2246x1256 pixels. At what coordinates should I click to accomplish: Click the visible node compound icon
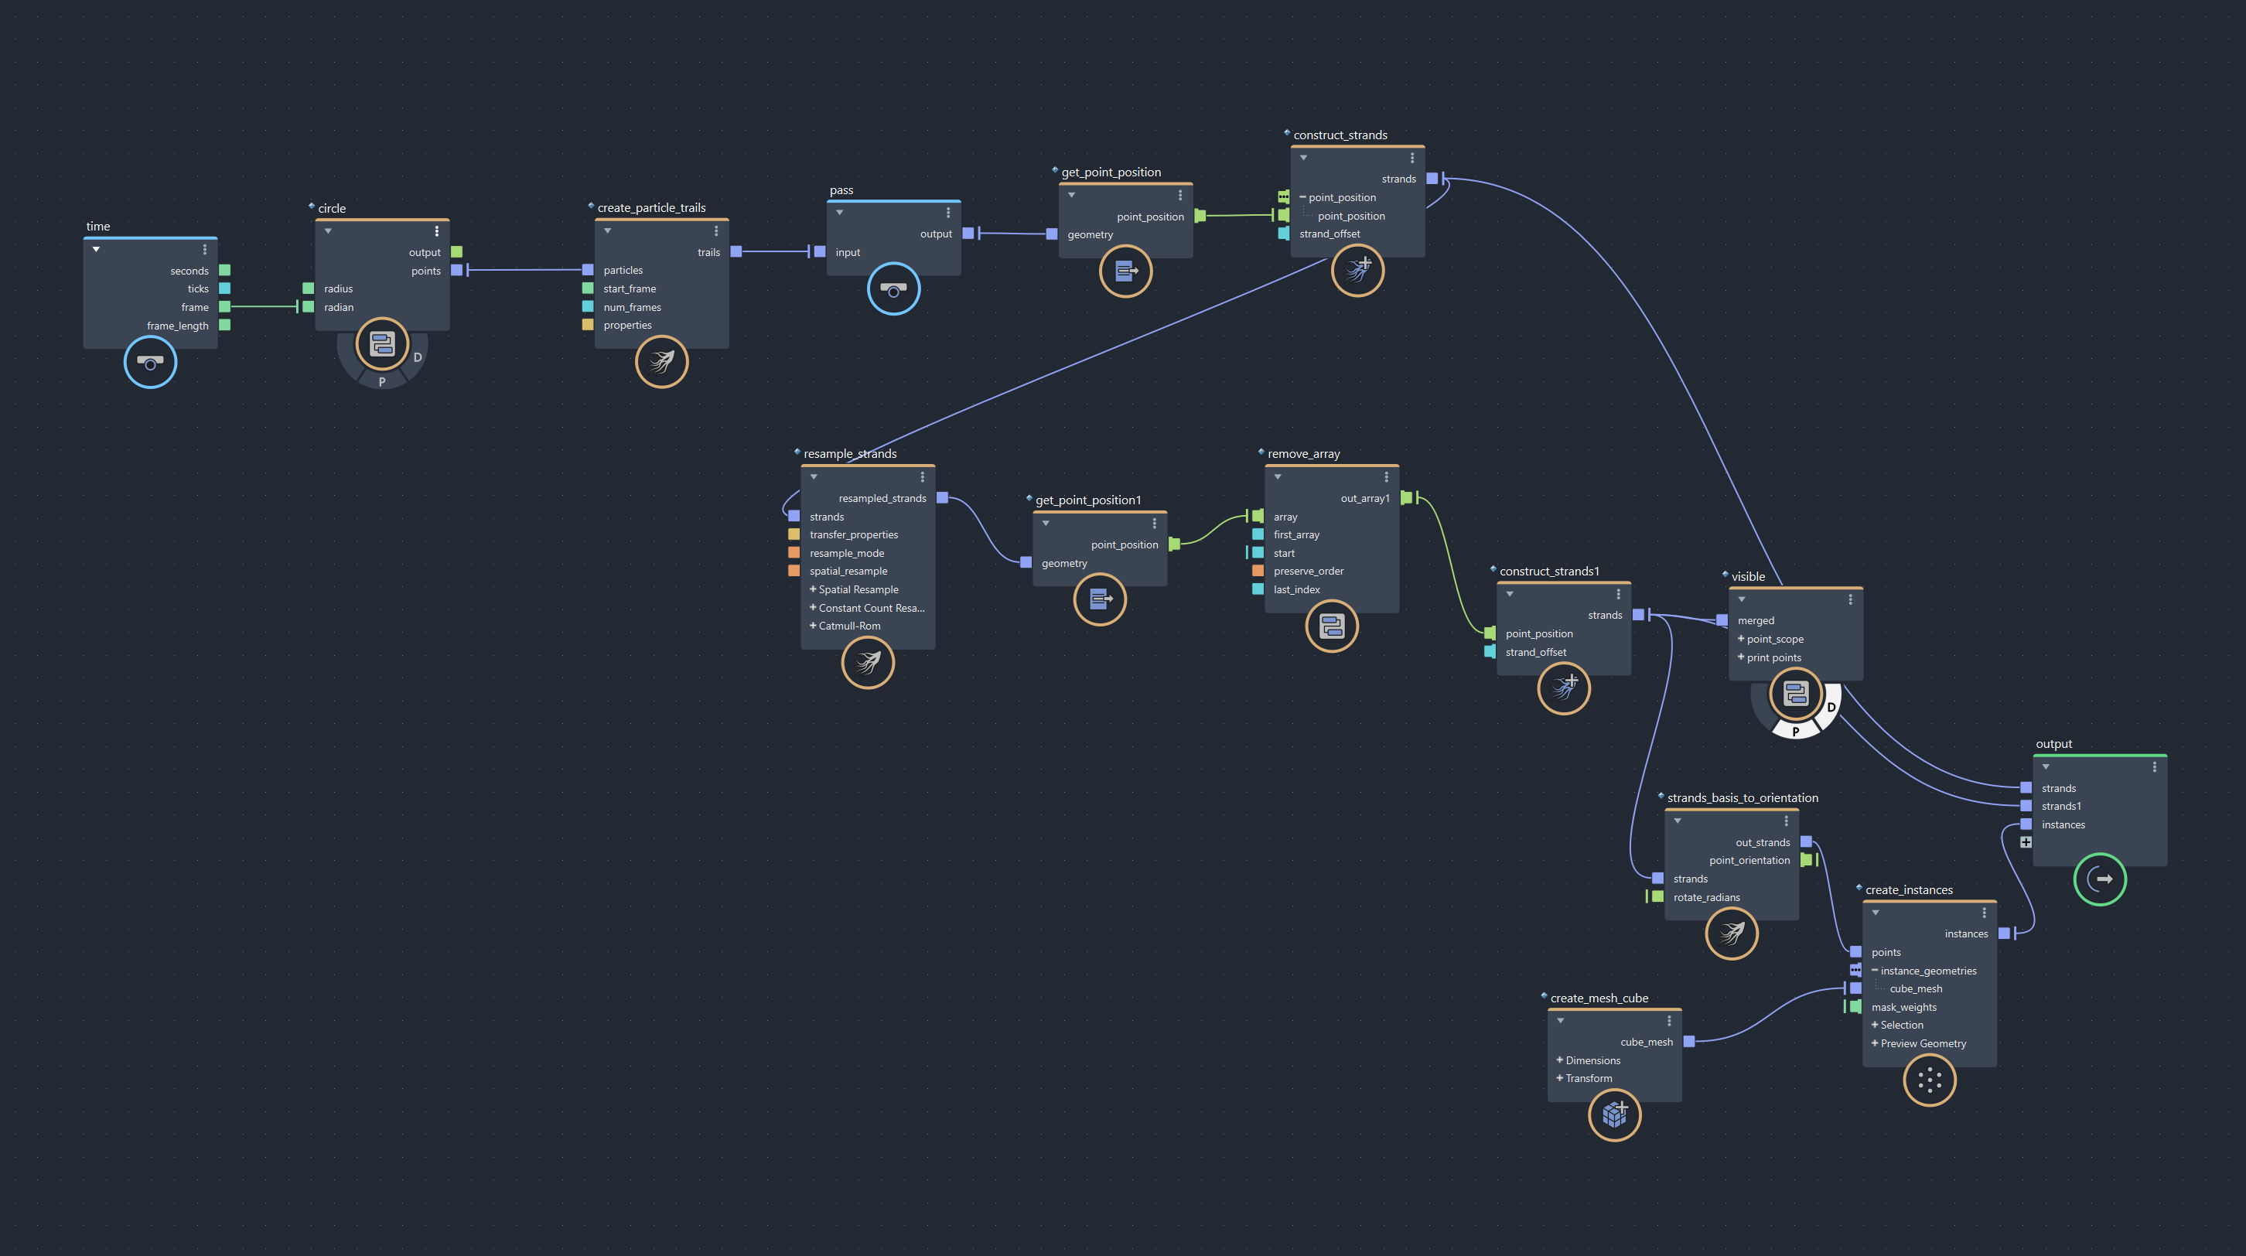pyautogui.click(x=1795, y=694)
